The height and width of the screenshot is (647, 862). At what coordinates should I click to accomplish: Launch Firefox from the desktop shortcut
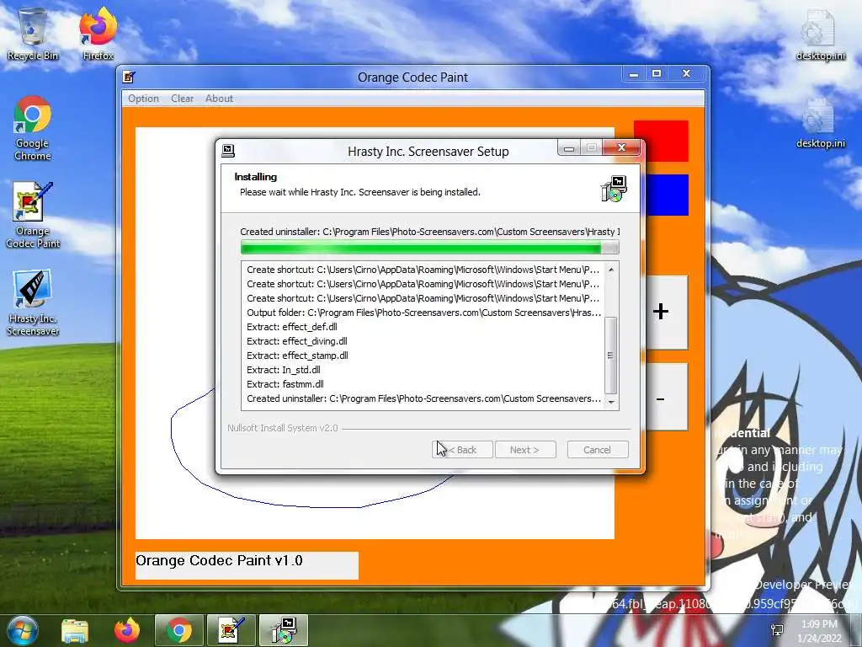pyautogui.click(x=98, y=34)
